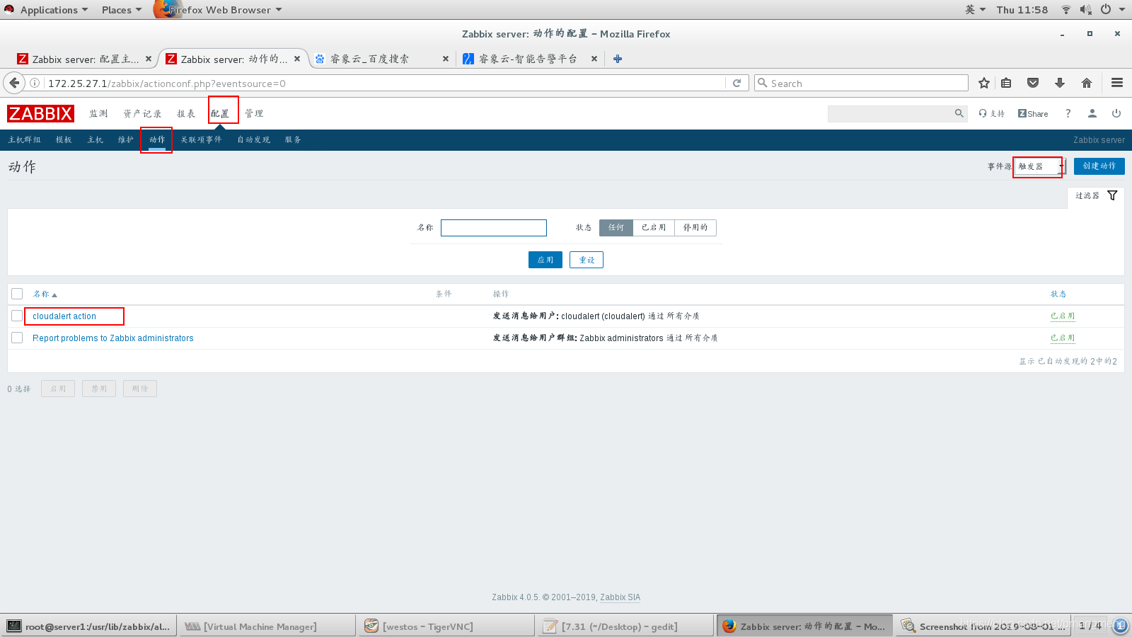Switch to root@server1 terminal in taskbar
Viewport: 1132px width, 637px height.
(x=89, y=626)
